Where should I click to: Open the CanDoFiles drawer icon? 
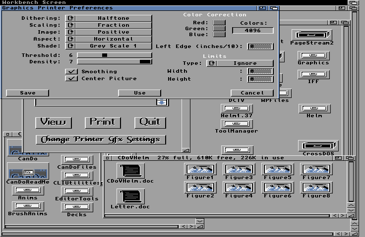77,160
